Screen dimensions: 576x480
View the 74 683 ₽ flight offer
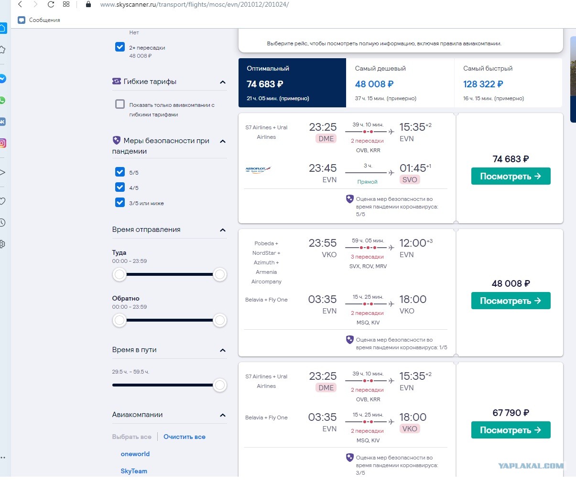tap(511, 176)
